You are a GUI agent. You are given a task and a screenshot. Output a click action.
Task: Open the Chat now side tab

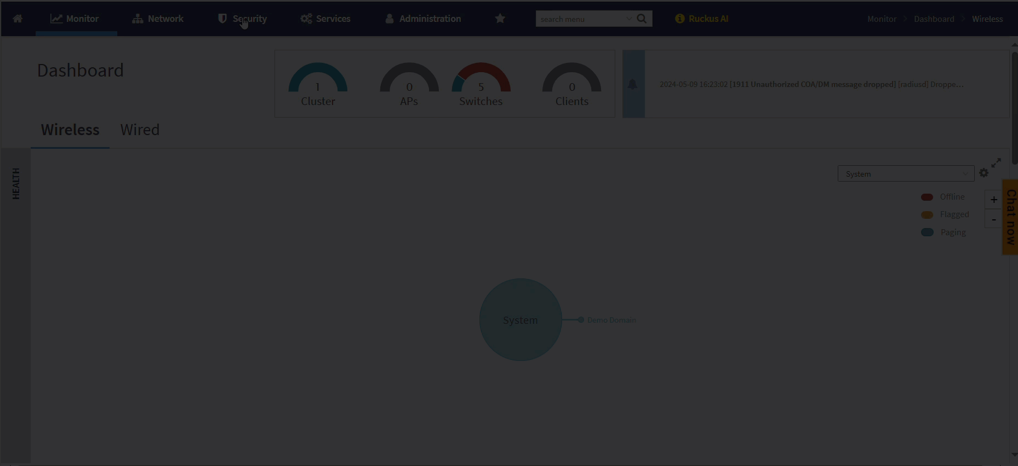1010,217
